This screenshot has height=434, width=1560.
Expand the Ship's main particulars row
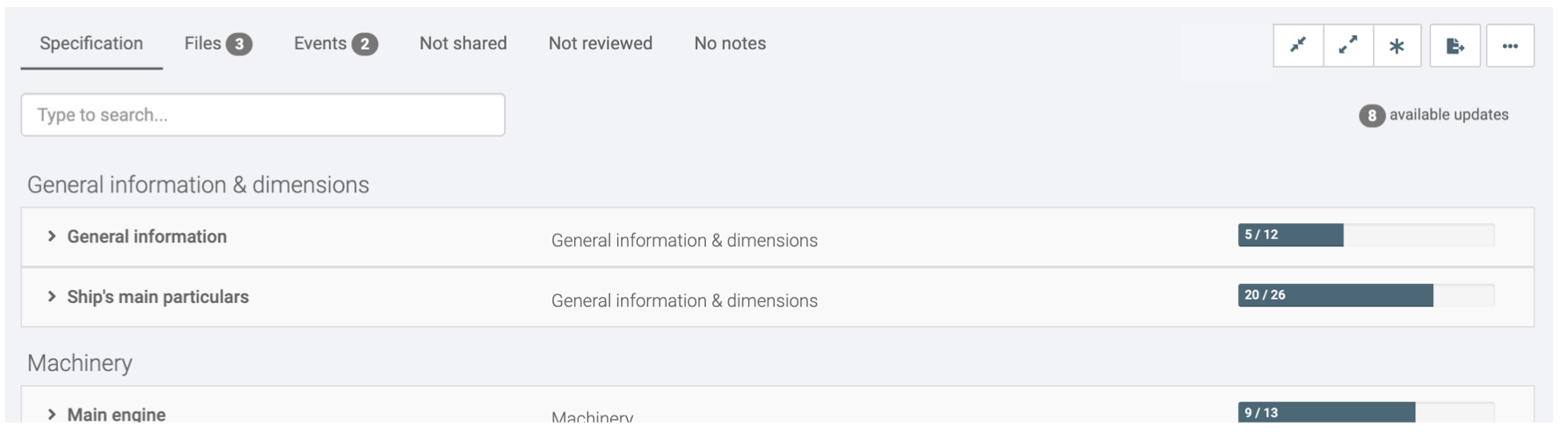coord(52,297)
